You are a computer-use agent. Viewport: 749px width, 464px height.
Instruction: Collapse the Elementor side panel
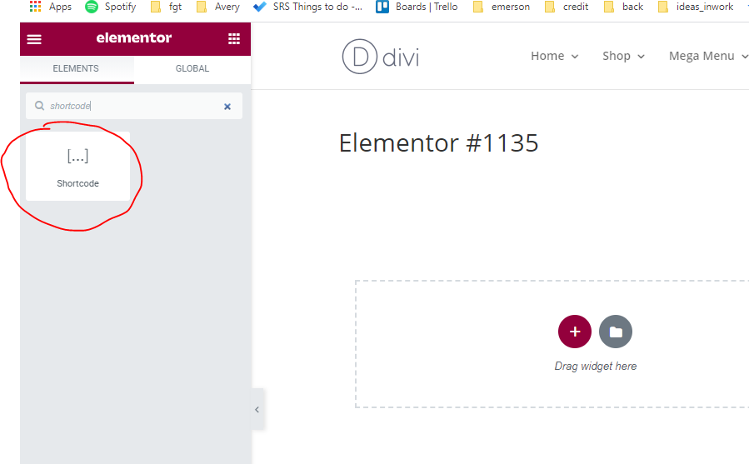(257, 410)
